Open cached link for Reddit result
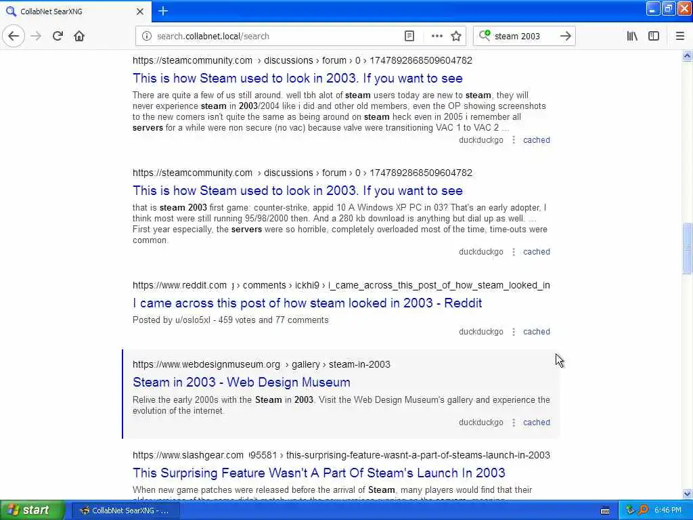 (x=537, y=332)
